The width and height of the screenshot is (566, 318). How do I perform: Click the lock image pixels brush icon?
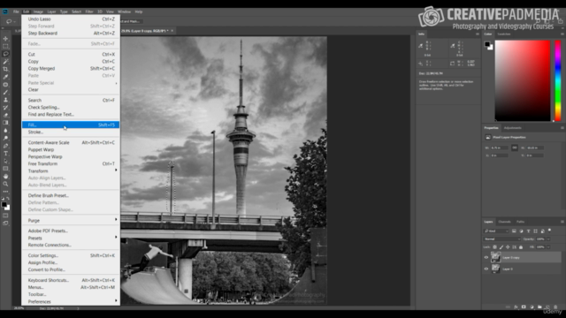pyautogui.click(x=501, y=247)
